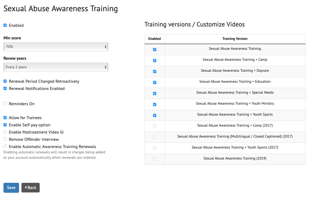The image size is (312, 197).
Task: Toggle the Enabled checkbox at the top left
Action: (5, 25)
